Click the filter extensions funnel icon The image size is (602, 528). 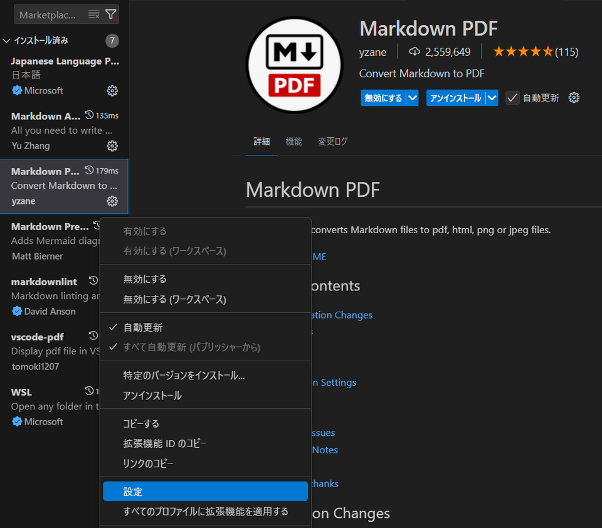111,14
